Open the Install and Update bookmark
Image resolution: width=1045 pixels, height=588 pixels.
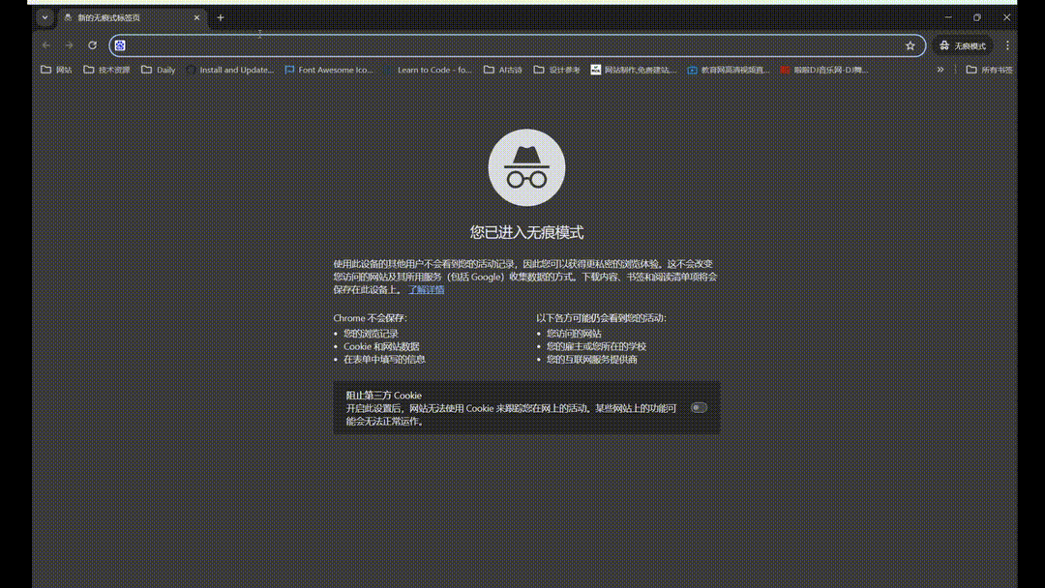(230, 70)
